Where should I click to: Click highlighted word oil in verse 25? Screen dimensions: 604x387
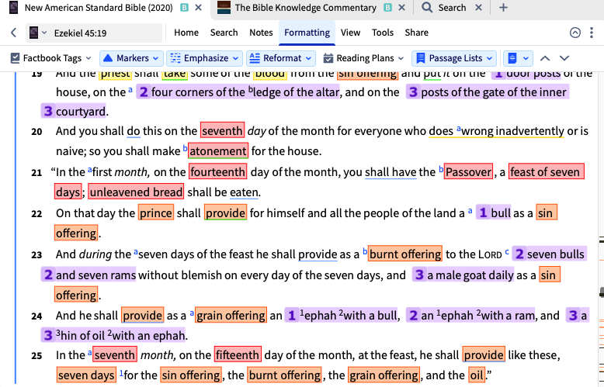click(477, 375)
